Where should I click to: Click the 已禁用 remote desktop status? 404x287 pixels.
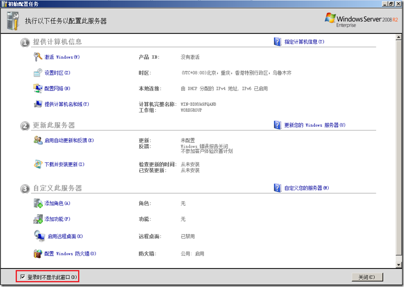click(188, 236)
